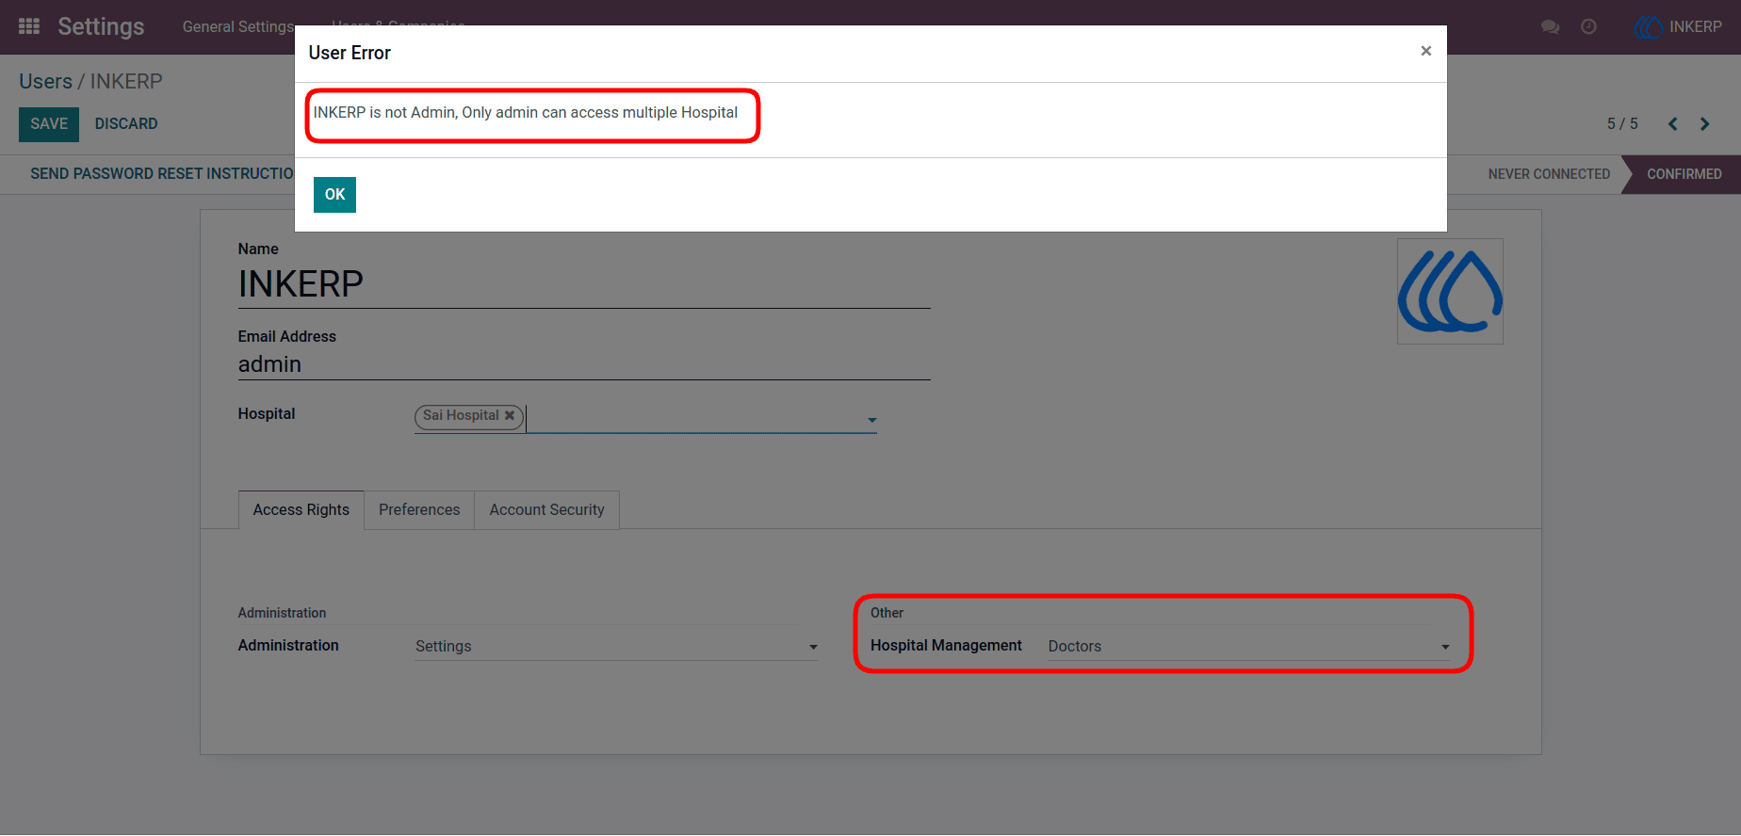This screenshot has height=836, width=1741.
Task: Go back to Users breadcrumb
Action: pos(45,81)
